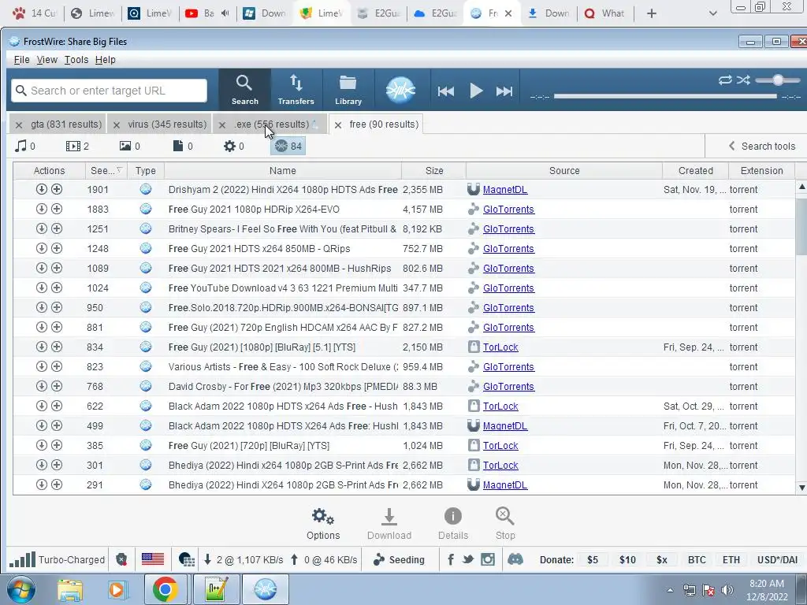
Task: Sort results by the Created column
Action: (695, 171)
